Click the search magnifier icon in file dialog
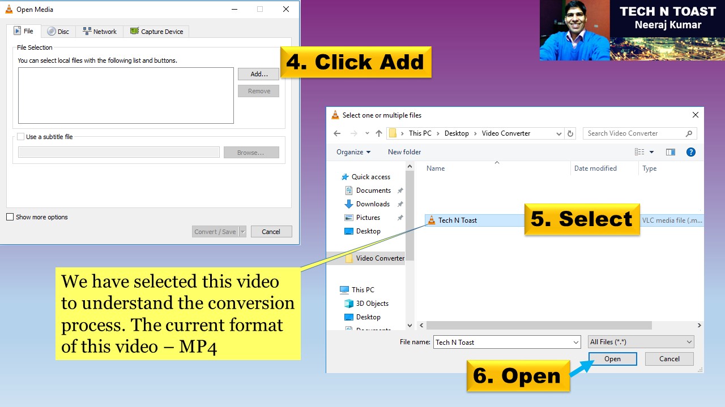The image size is (725, 407). [x=689, y=133]
